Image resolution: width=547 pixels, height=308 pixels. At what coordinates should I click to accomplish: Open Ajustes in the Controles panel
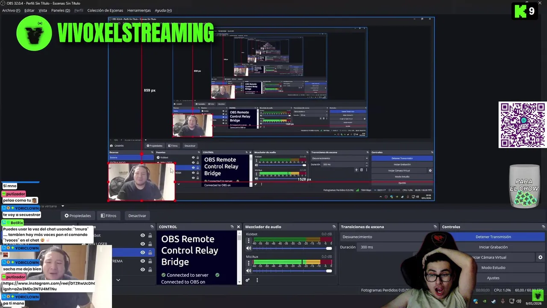[493, 278]
